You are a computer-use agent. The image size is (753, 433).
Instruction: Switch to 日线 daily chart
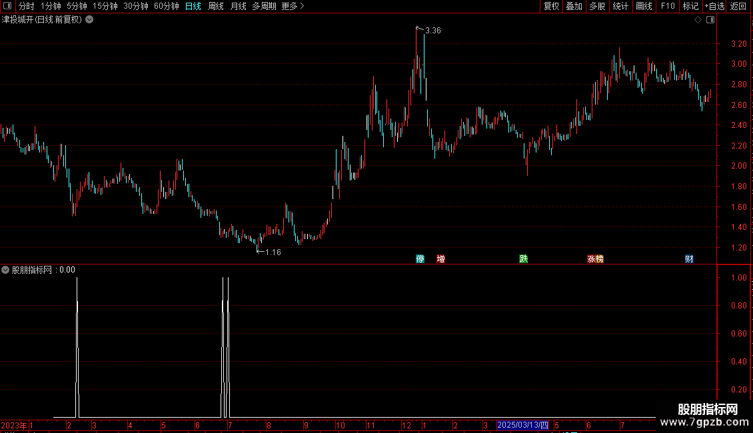pos(193,6)
